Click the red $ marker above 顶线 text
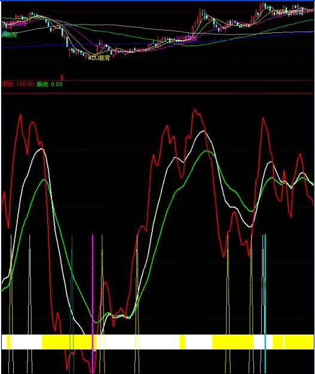 (x=62, y=78)
